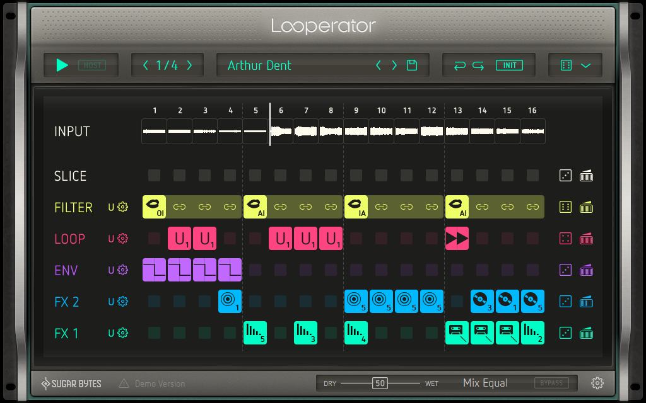Select FX 1 cell numbered 5 at step 5

[x=255, y=332]
